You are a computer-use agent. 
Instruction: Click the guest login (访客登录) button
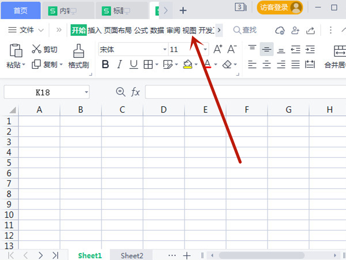coord(280,8)
